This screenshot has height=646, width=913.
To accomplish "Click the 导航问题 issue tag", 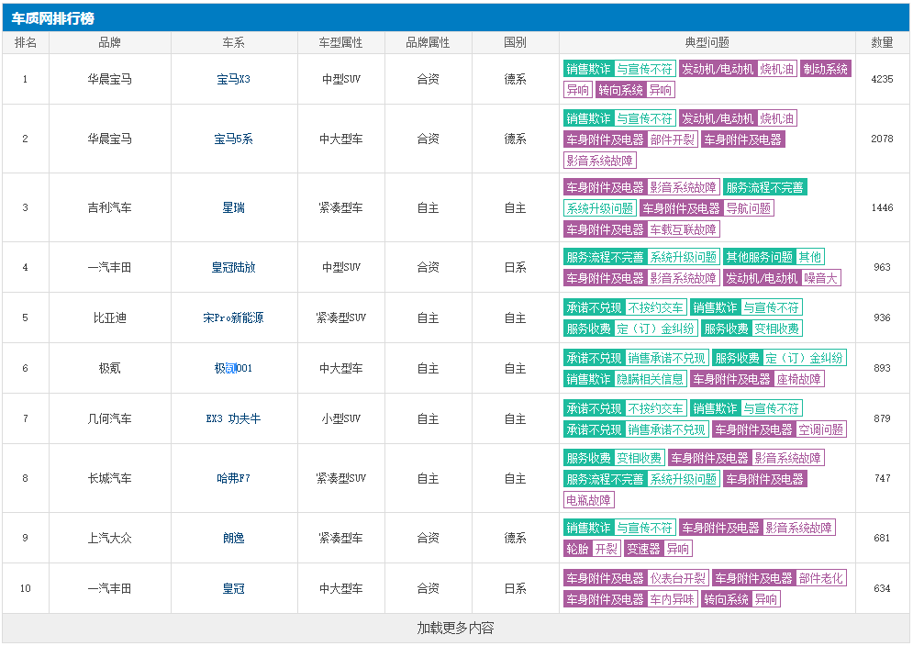I will pos(749,208).
